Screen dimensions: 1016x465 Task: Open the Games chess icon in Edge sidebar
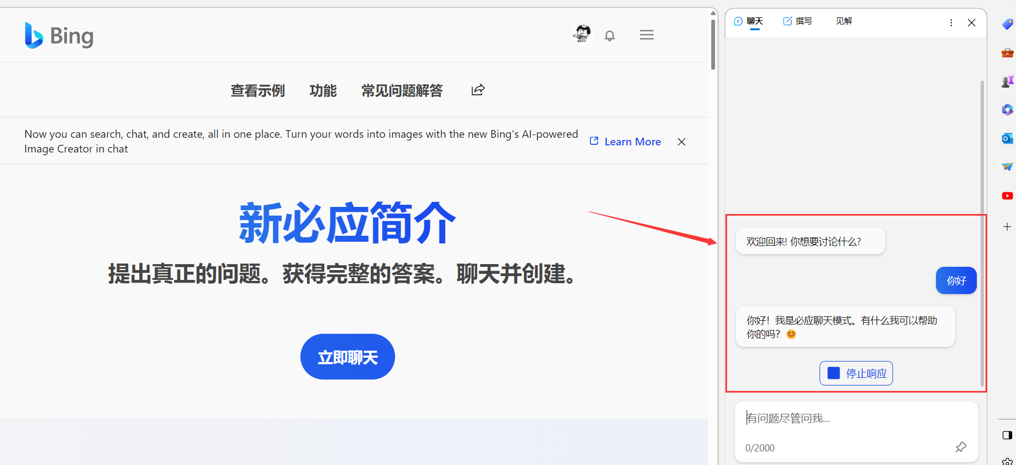click(x=1007, y=81)
